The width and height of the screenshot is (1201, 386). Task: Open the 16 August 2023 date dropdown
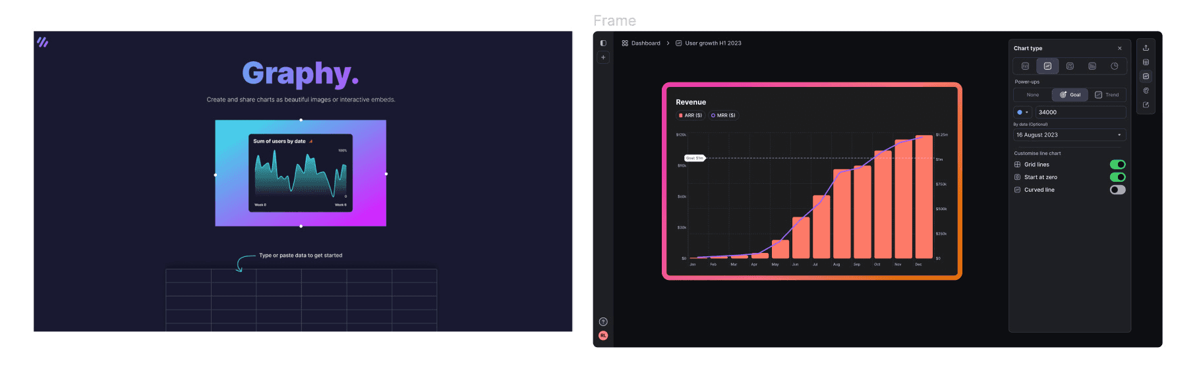coord(1069,135)
